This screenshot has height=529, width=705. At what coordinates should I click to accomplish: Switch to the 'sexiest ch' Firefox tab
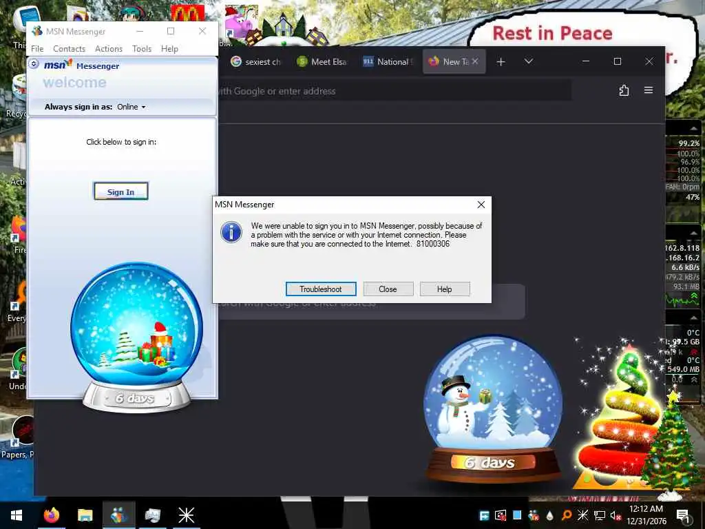pos(256,61)
